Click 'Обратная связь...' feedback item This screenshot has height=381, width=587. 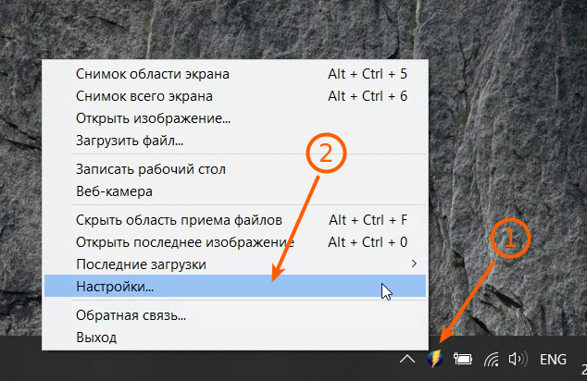click(x=131, y=315)
